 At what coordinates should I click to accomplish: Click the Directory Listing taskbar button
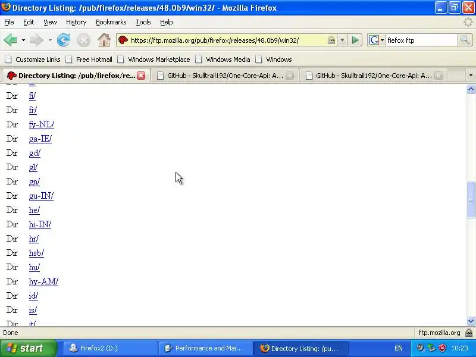(300, 348)
